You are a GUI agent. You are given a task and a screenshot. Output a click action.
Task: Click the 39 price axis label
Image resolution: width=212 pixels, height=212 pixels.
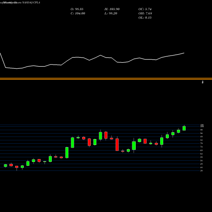pos(201,171)
